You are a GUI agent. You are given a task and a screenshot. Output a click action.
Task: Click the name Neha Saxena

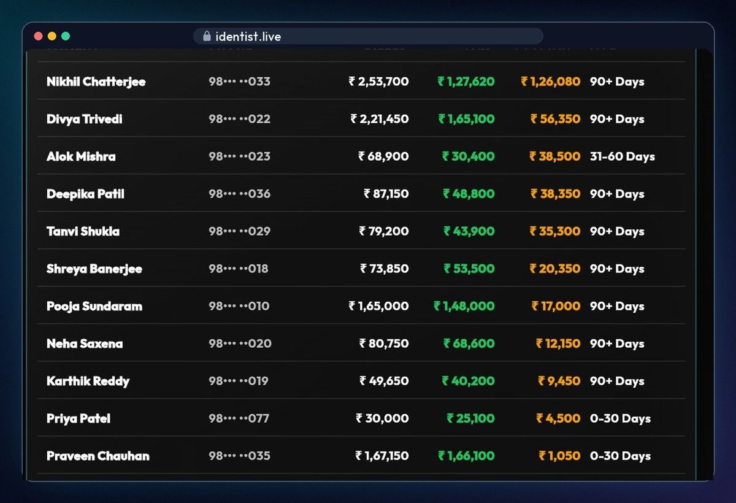[85, 344]
